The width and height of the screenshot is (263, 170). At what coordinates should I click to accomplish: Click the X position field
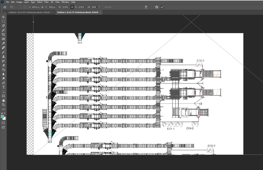35,7
